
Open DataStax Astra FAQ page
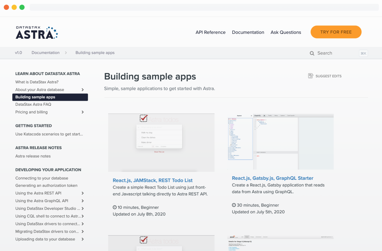(x=33, y=104)
